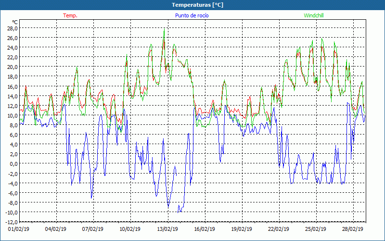
Task: Click the -8,0 y-axis value
Action: [13, 202]
